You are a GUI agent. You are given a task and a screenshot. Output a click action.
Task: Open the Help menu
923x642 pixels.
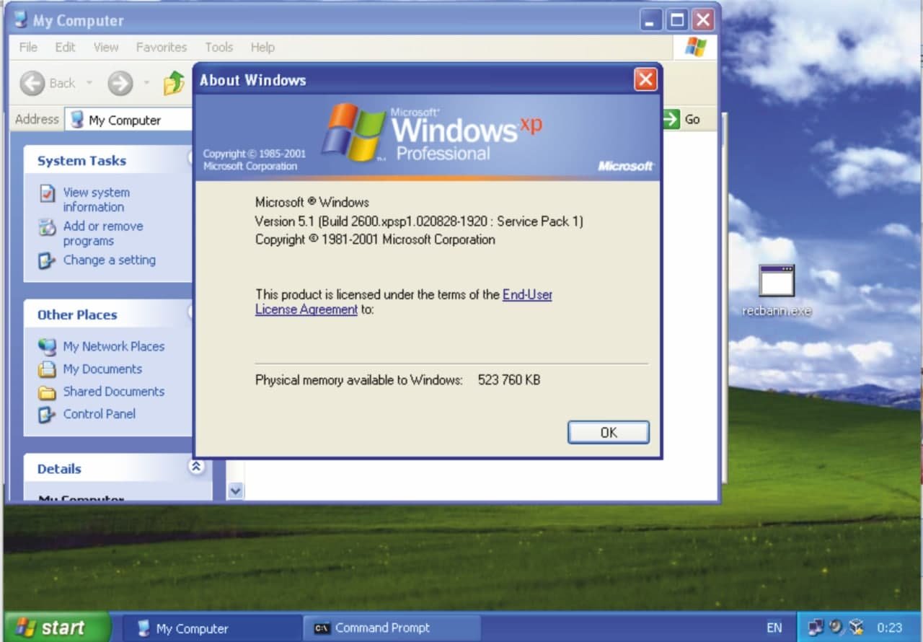[x=262, y=47]
